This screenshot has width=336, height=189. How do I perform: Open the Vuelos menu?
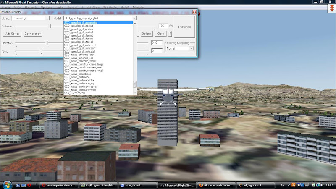coord(6,7)
